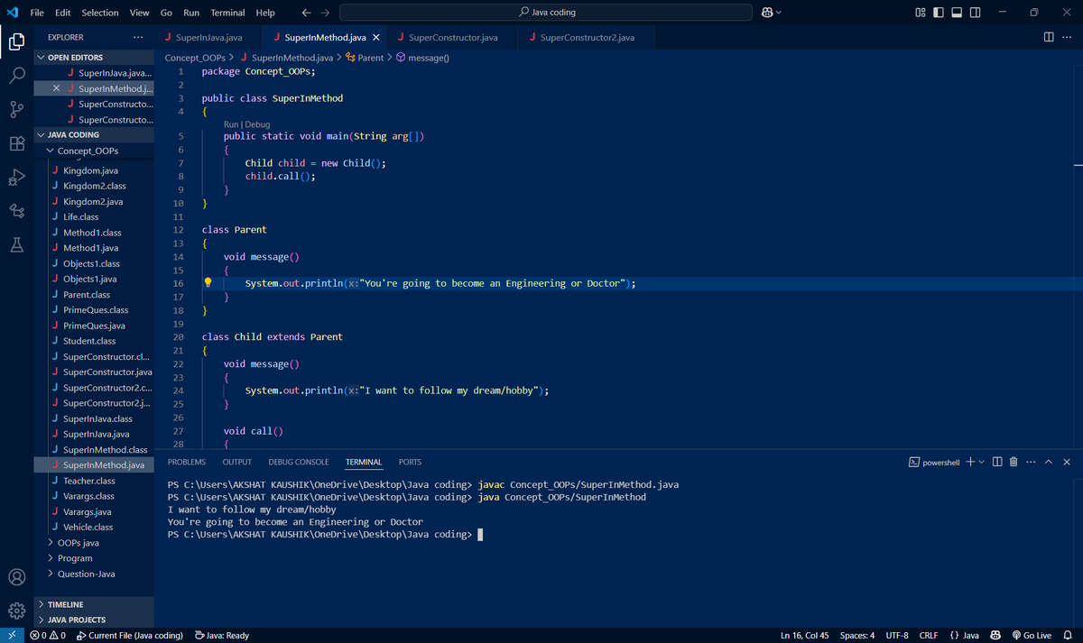This screenshot has width=1083, height=643.
Task: Select the powershell terminal label
Action: (x=934, y=462)
